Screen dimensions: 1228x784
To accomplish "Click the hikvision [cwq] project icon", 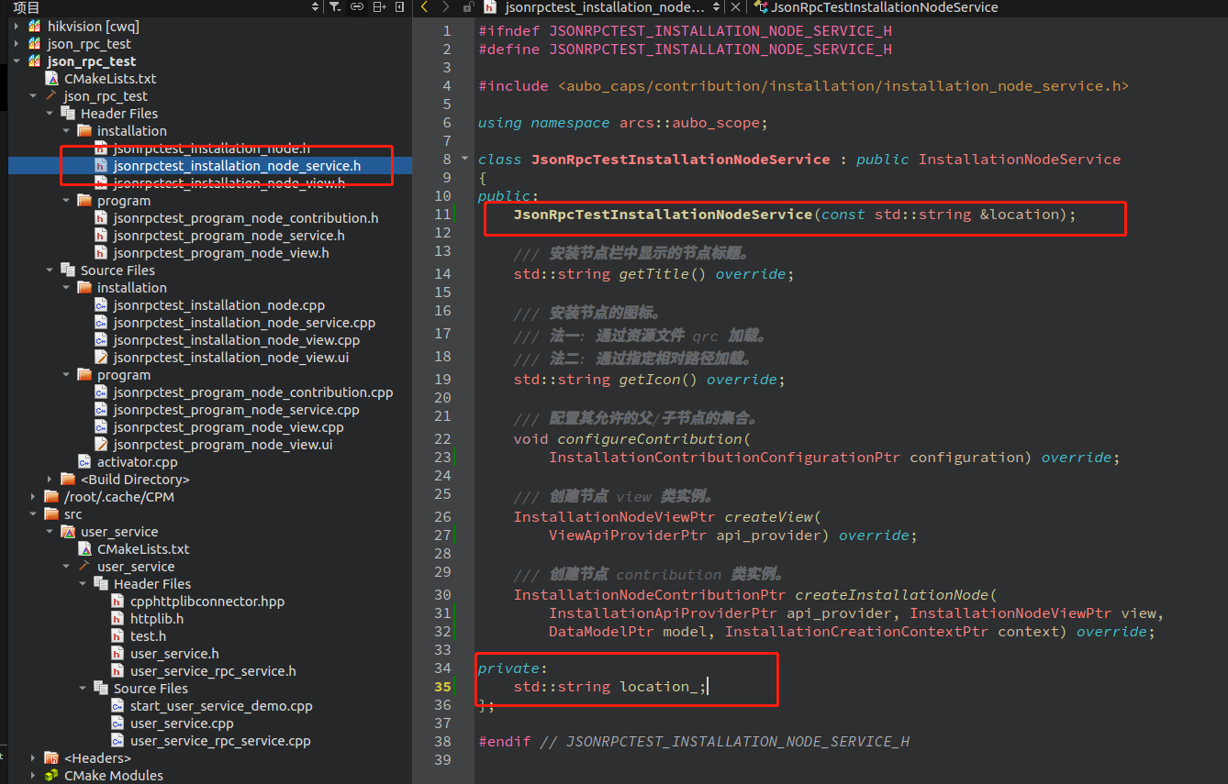I will pos(35,27).
